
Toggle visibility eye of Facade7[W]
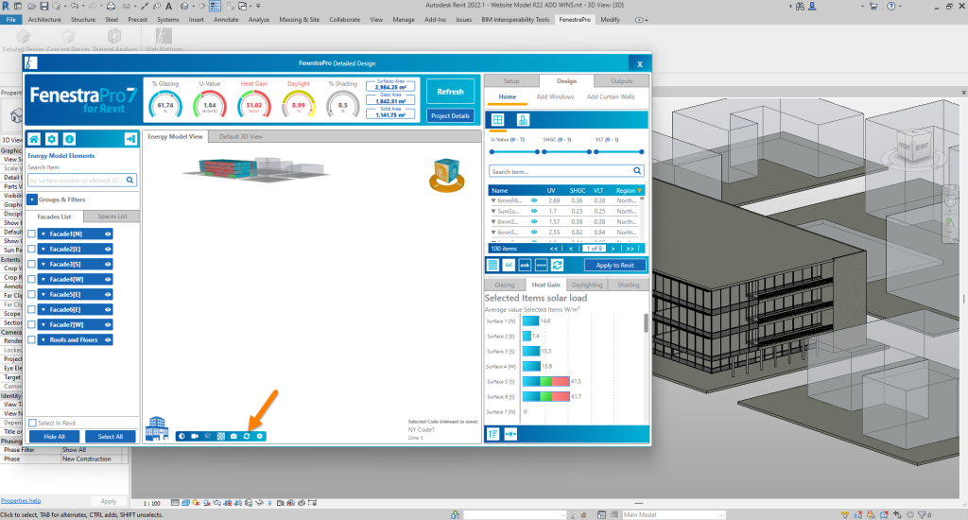pos(108,324)
